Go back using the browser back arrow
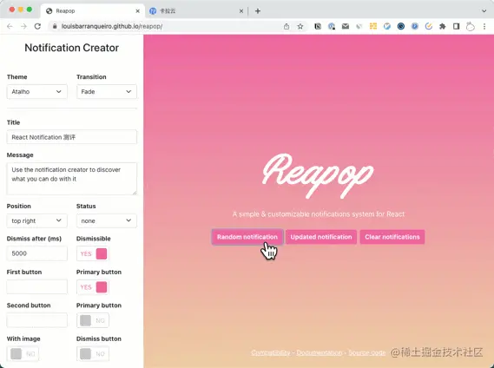The height and width of the screenshot is (368, 494). (10, 26)
